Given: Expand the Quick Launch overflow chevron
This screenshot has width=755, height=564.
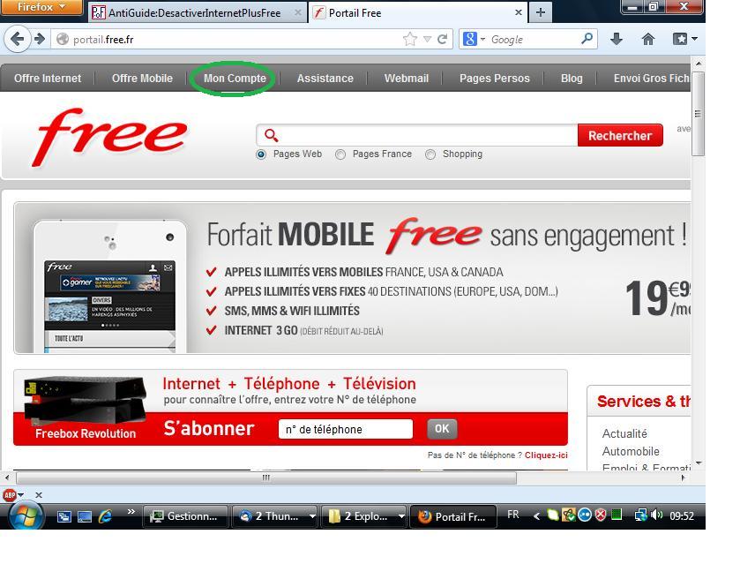Looking at the screenshot, I should 131,512.
